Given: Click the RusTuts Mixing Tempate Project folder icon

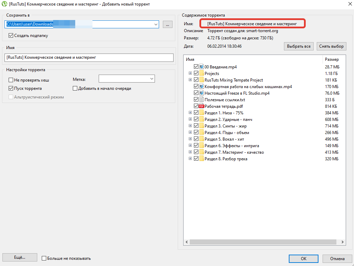Looking at the screenshot, I should pyautogui.click(x=201, y=80).
